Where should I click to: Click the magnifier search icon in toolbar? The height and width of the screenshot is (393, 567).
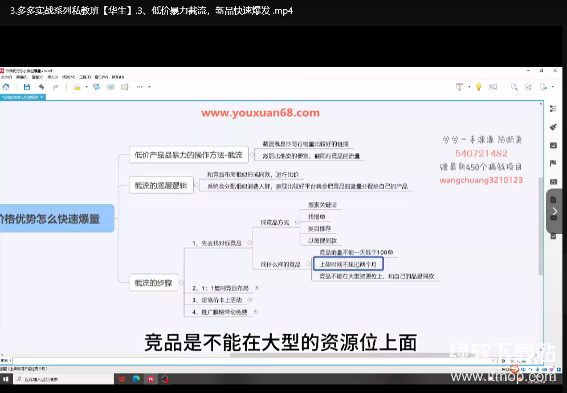pos(514,87)
